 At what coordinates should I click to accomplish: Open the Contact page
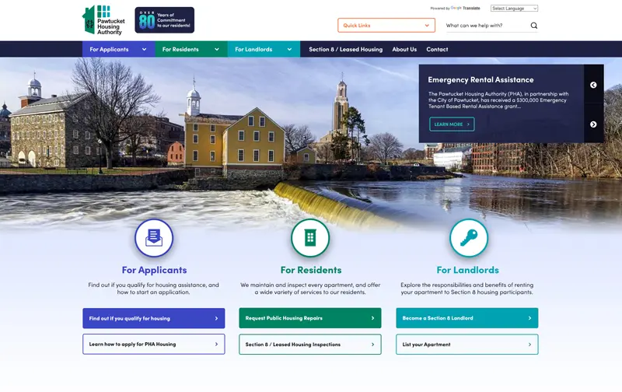[437, 49]
